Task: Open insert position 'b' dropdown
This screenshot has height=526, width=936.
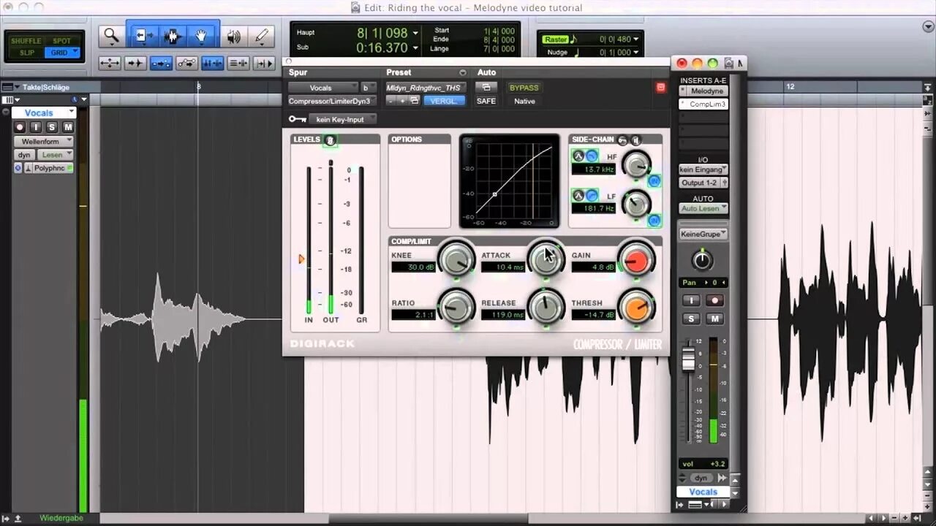Action: click(x=369, y=88)
